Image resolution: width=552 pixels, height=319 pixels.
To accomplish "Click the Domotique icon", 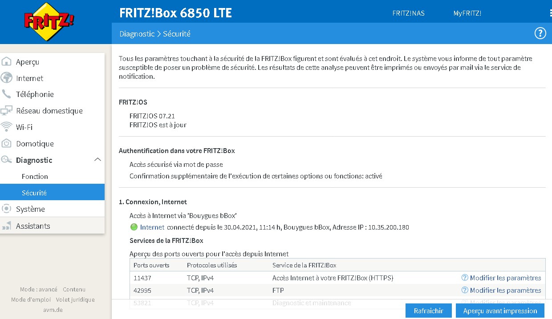I will point(7,143).
